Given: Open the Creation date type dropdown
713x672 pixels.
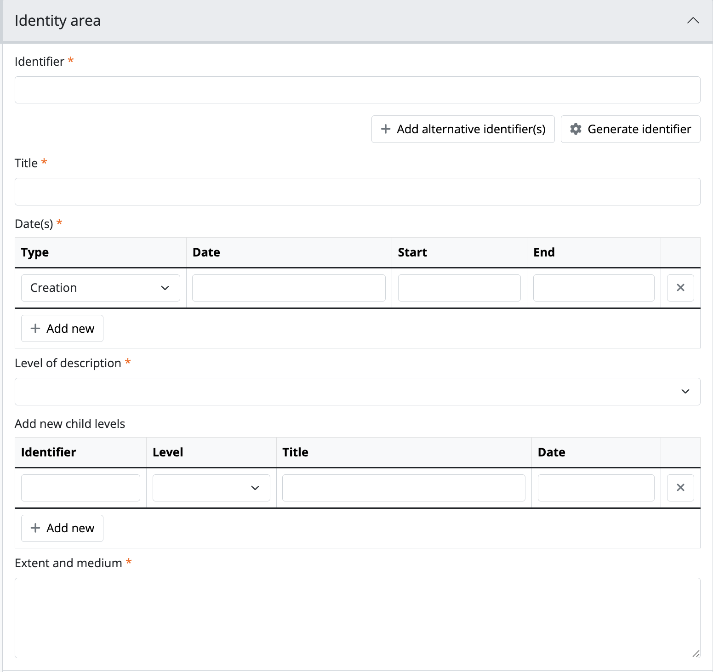Looking at the screenshot, I should 100,288.
